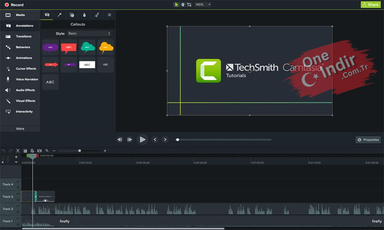
Task: Select the Callouts annotation subtab icon
Action: [47, 15]
